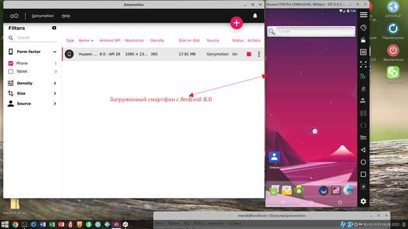Open the Camera app in Android dock

coord(348,190)
